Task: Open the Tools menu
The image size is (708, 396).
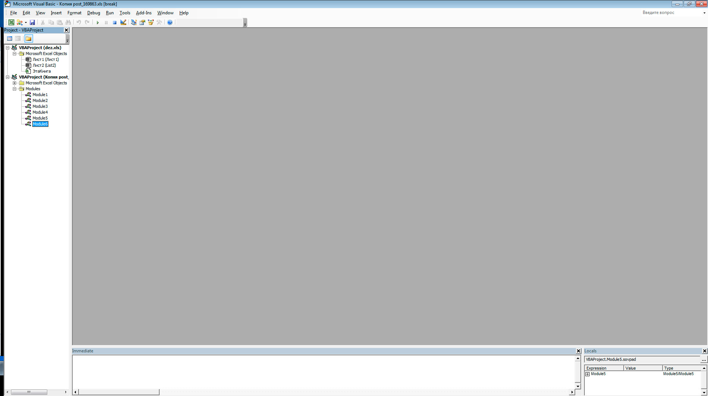Action: 125,13
